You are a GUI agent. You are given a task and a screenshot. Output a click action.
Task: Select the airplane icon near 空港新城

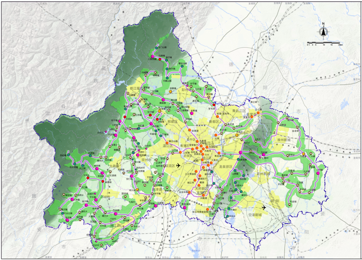click(x=263, y=207)
